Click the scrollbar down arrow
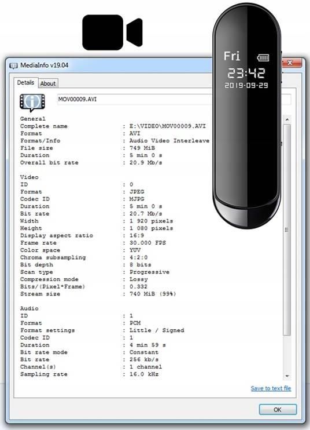The image size is (310, 430). click(x=287, y=376)
